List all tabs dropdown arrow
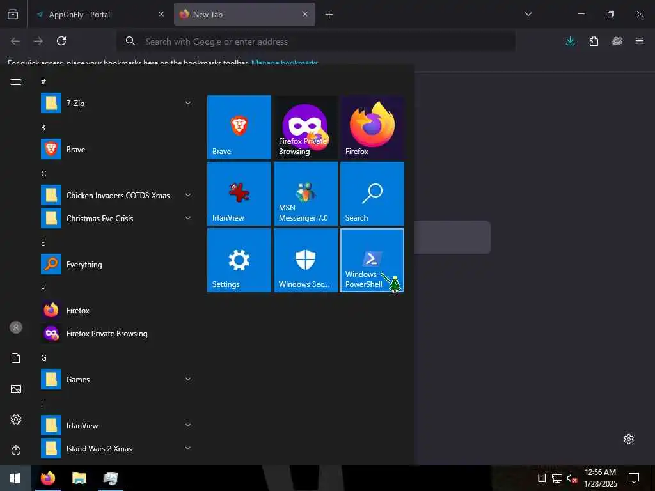This screenshot has height=491, width=655. click(x=528, y=14)
